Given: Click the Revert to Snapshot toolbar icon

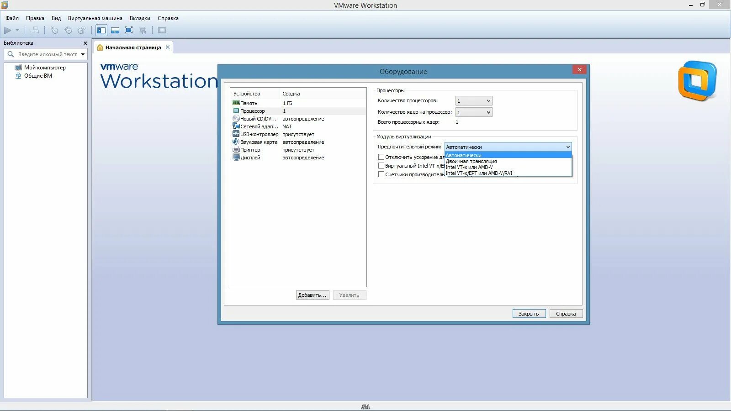Looking at the screenshot, I should click(68, 30).
